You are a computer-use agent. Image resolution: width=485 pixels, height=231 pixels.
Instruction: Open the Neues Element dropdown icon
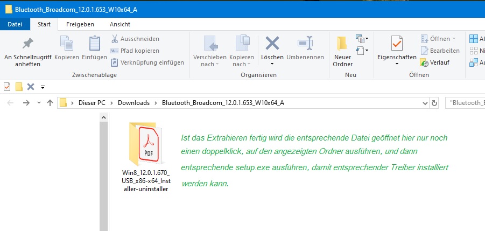(362, 39)
